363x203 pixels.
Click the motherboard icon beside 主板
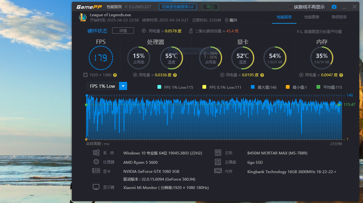point(218,153)
